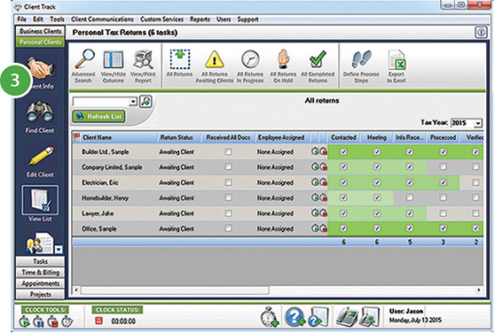This screenshot has height=333, width=495.
Task: Click the red flag column header icon
Action: point(76,137)
